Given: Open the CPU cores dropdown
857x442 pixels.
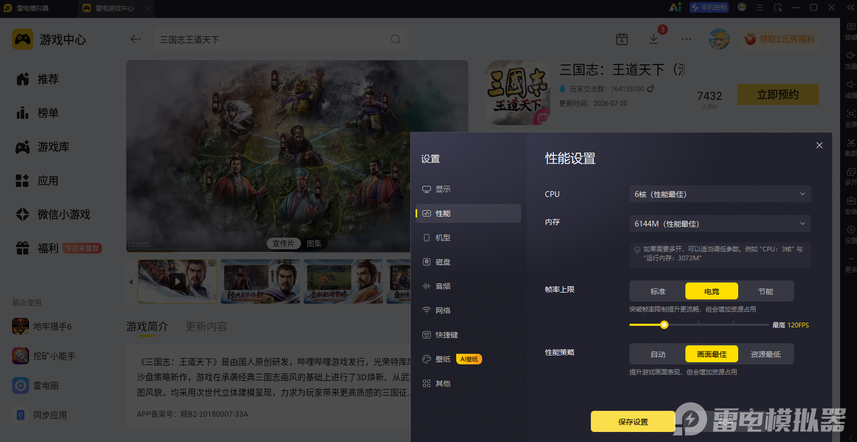Looking at the screenshot, I should (720, 194).
